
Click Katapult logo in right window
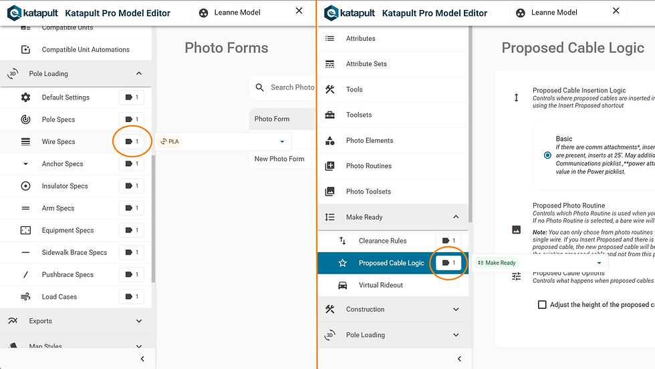click(350, 13)
